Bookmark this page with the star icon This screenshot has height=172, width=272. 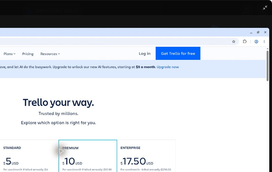[234, 42]
